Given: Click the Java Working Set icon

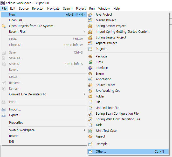Looking at the screenshot, I should tap(90, 91).
